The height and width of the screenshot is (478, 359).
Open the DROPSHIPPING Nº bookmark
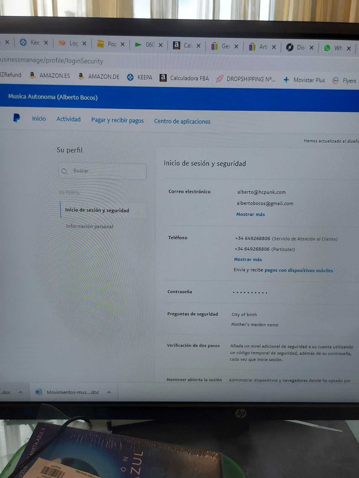pyautogui.click(x=246, y=79)
